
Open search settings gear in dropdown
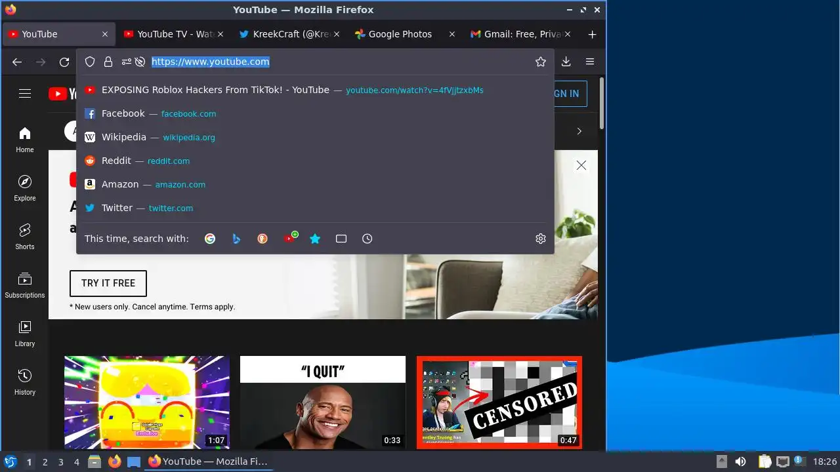[541, 239]
